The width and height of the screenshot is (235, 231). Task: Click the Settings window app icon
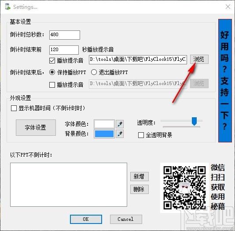tap(7, 7)
